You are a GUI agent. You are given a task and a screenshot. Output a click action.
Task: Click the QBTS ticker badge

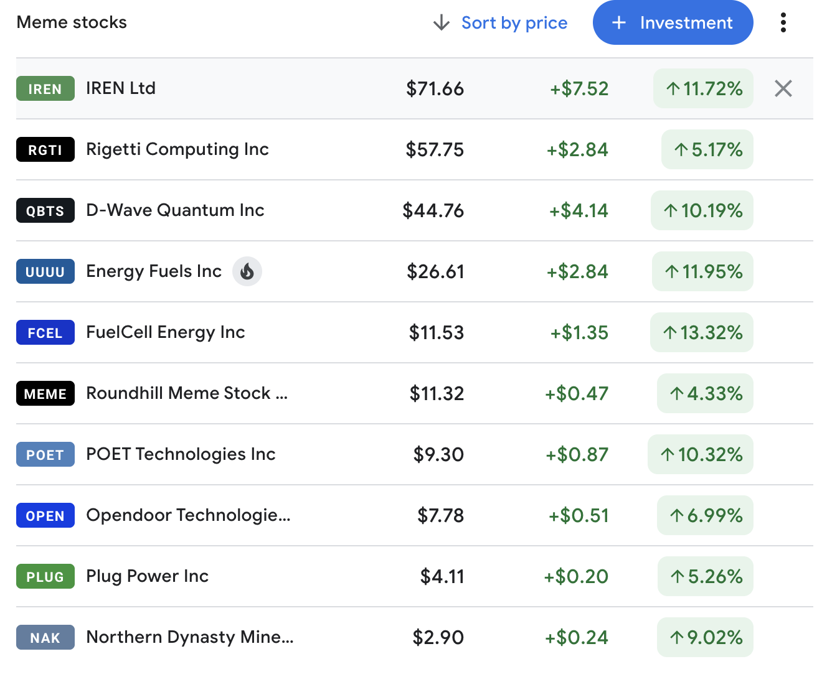(x=45, y=210)
